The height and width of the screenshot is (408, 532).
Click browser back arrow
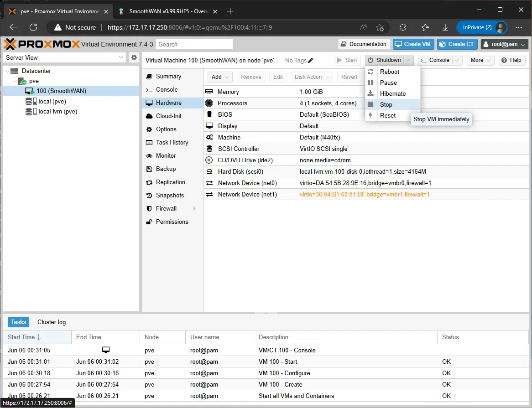pos(13,27)
